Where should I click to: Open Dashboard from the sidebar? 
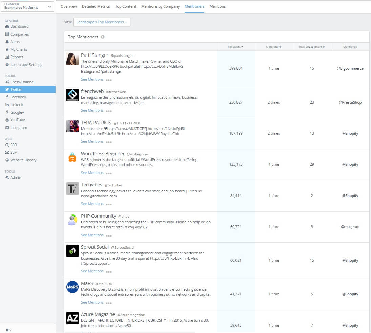click(17, 26)
